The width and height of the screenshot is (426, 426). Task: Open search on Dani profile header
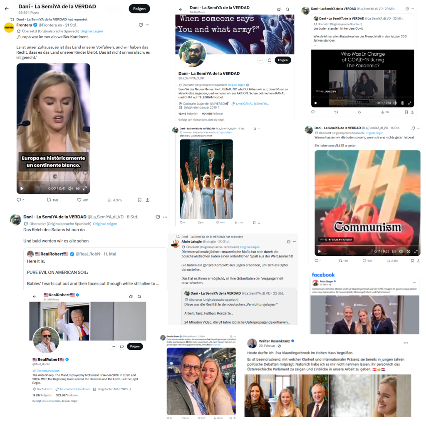coord(287,9)
